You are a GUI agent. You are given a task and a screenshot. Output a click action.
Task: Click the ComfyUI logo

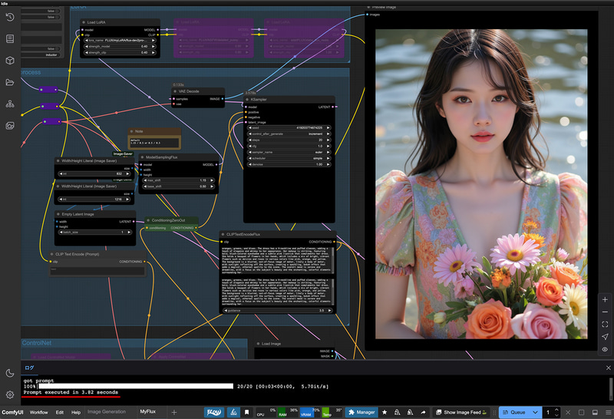pos(12,412)
